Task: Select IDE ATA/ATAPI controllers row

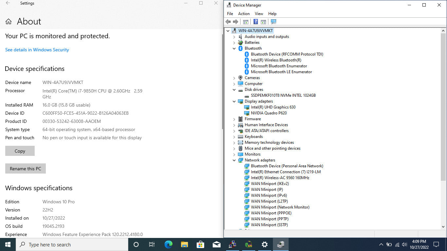Action: coord(266,131)
